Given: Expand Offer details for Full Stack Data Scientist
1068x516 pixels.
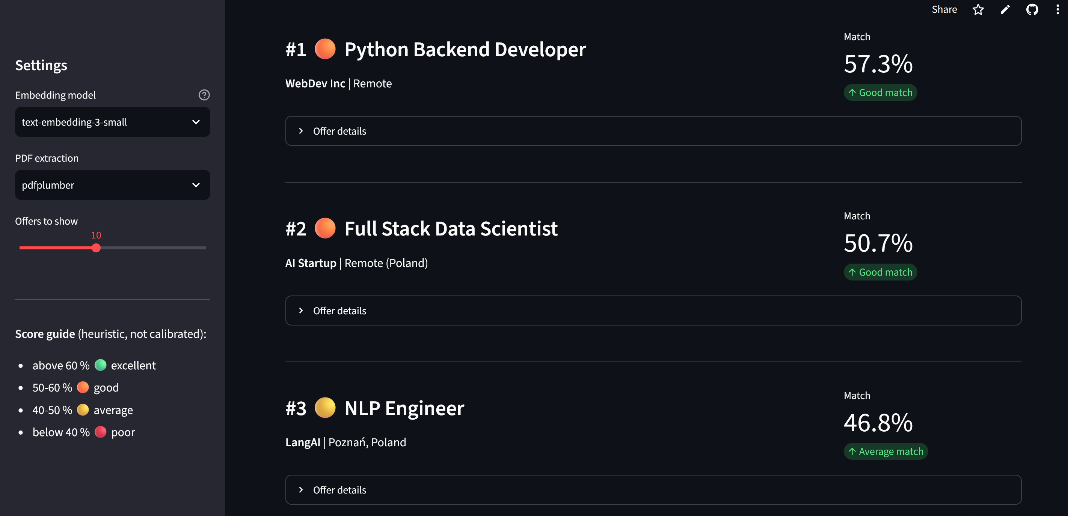Looking at the screenshot, I should click(653, 310).
